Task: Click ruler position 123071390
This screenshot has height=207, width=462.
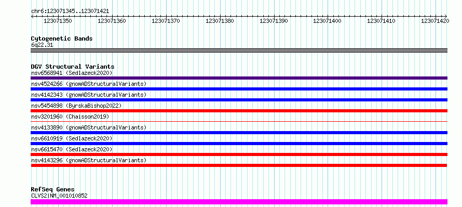Action: (x=274, y=21)
